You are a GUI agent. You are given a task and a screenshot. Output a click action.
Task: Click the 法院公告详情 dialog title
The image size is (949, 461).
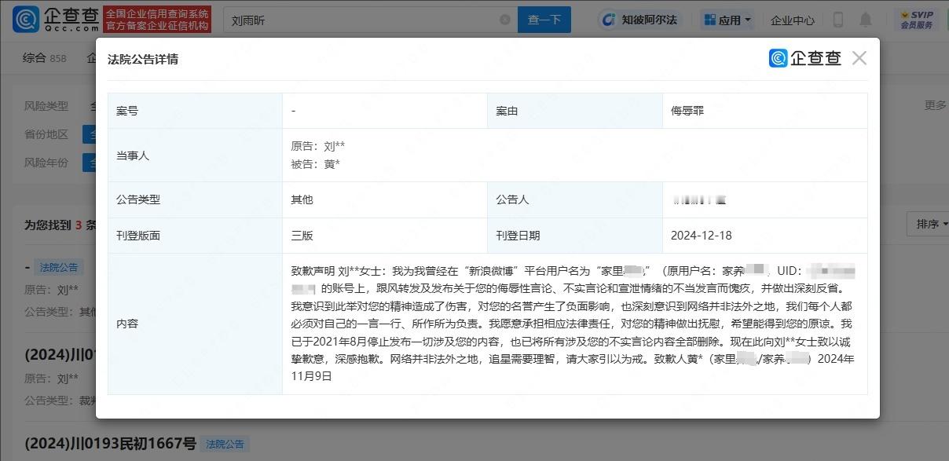pos(143,59)
